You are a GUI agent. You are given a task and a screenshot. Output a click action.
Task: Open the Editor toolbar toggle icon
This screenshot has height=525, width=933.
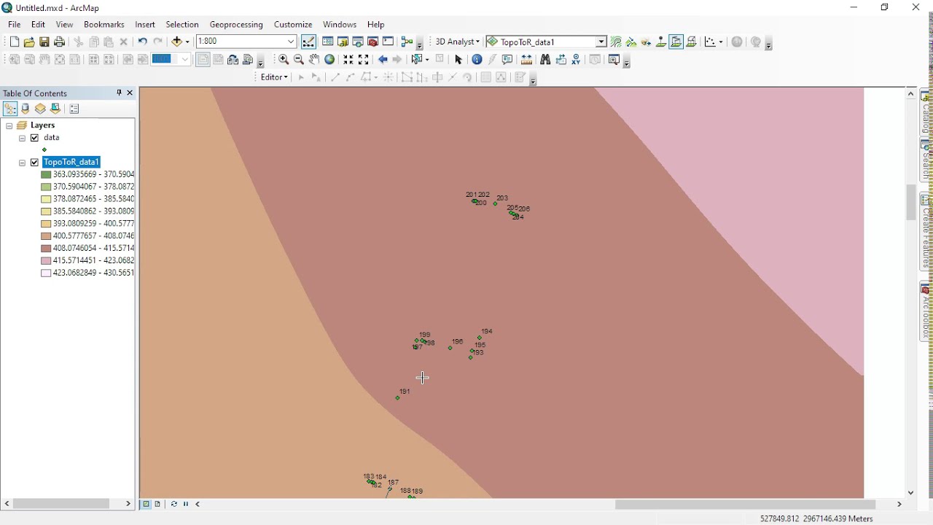coord(309,42)
